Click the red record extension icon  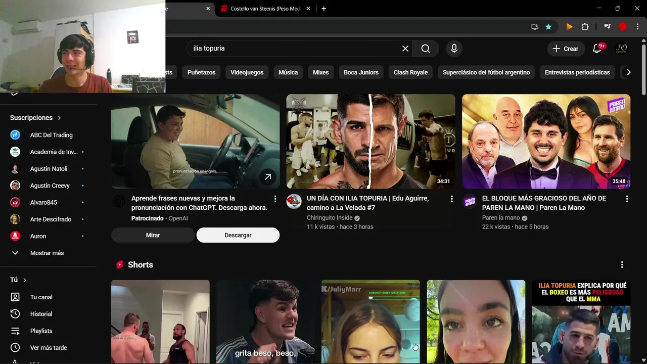[623, 27]
